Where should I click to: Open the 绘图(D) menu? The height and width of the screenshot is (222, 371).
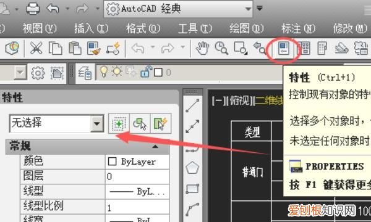(x=246, y=28)
